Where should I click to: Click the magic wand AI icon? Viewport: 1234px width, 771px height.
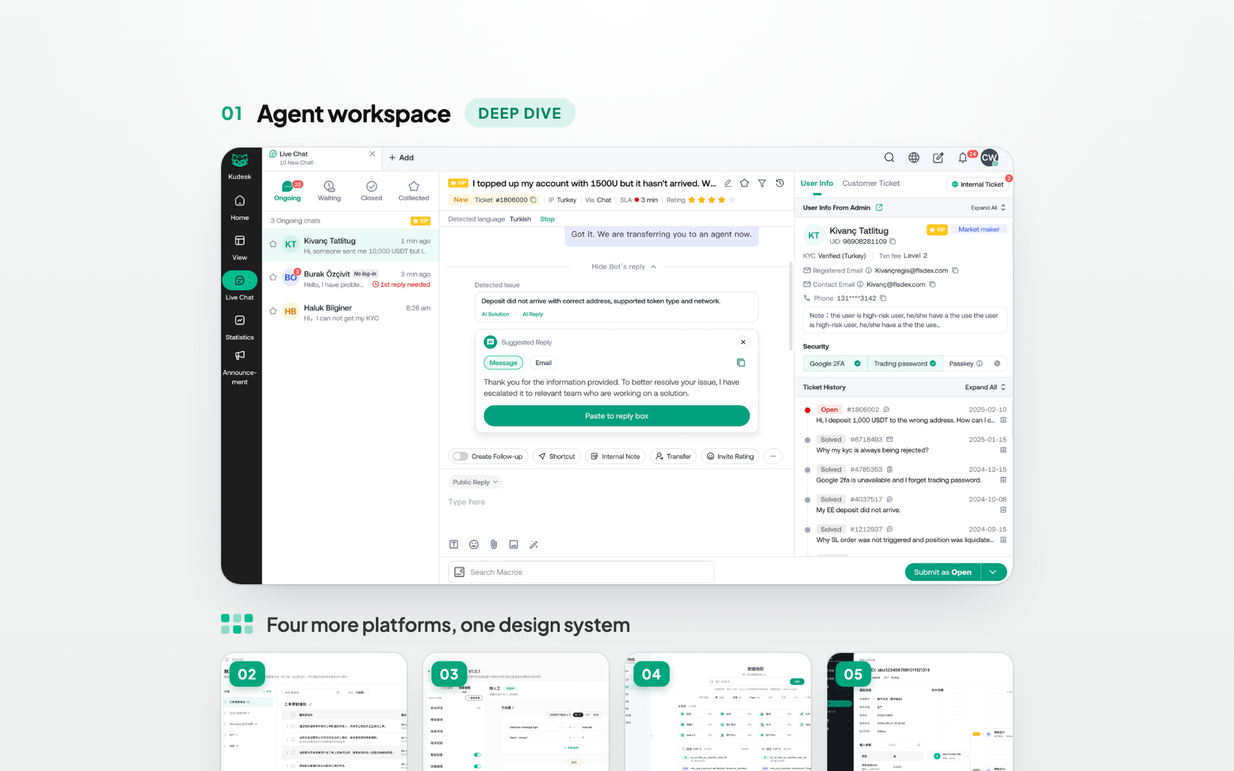[533, 545]
